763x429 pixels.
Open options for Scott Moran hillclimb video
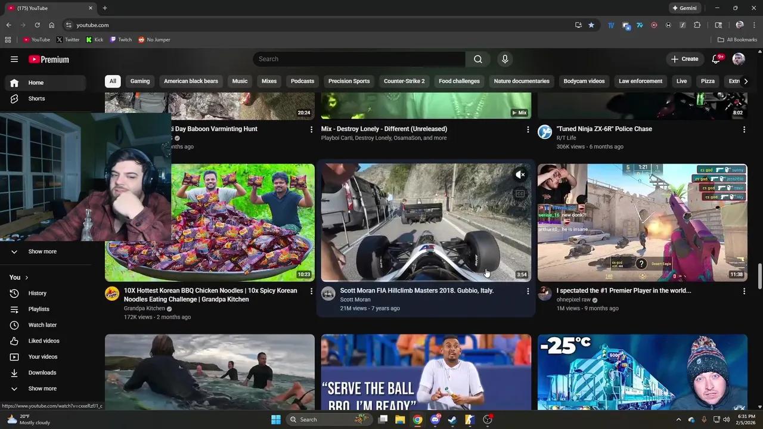pos(528,291)
